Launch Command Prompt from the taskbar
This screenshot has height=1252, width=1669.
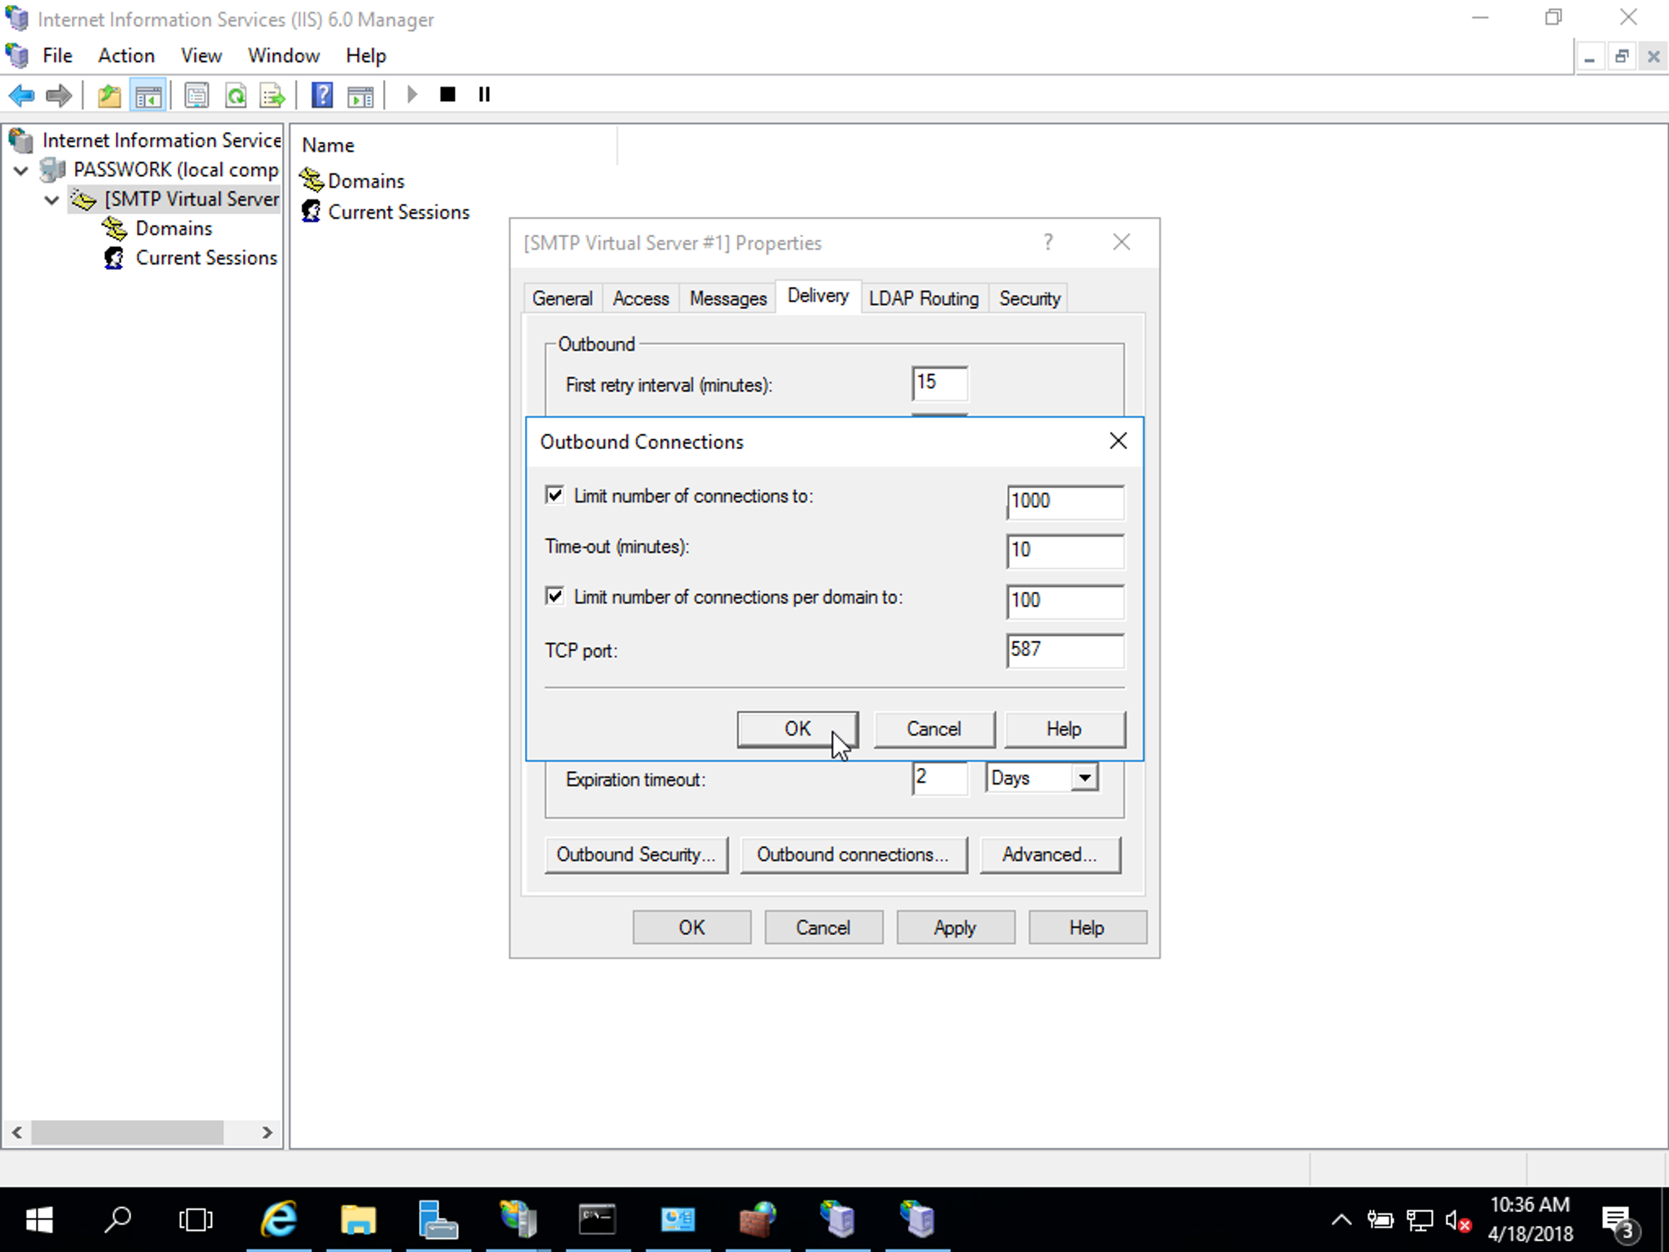[598, 1219]
